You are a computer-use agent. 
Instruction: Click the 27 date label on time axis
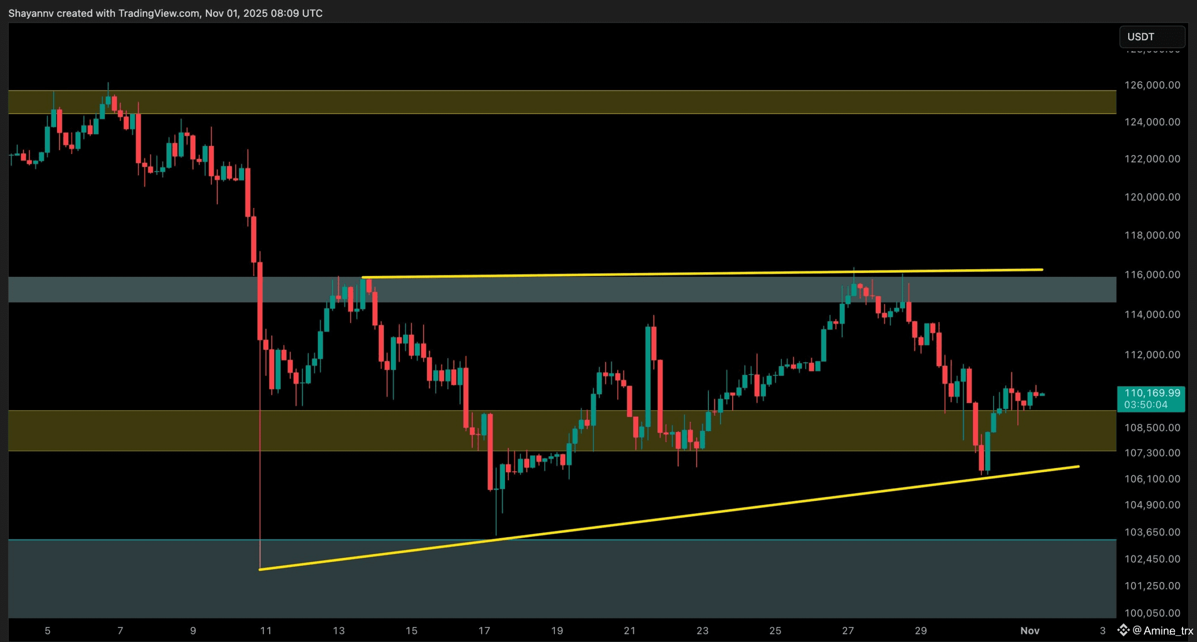click(x=848, y=631)
